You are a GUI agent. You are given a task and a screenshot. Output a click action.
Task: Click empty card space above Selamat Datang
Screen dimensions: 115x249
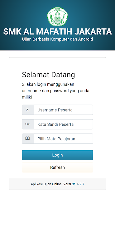pyautogui.click(x=57, y=64)
